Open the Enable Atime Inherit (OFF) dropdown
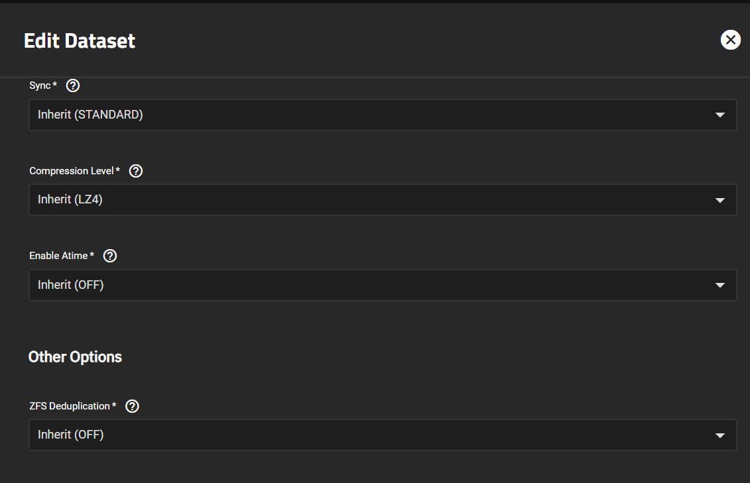750x483 pixels. point(383,285)
